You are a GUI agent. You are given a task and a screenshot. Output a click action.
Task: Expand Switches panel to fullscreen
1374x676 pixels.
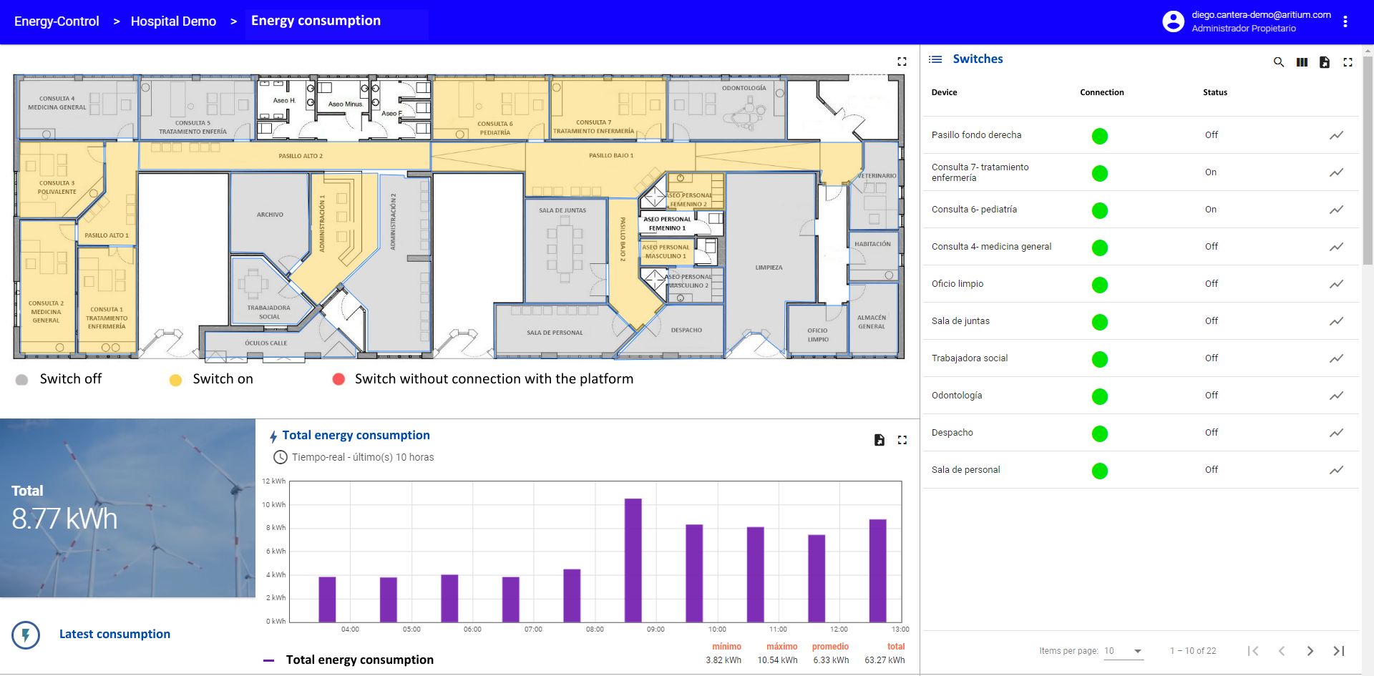pyautogui.click(x=1348, y=62)
